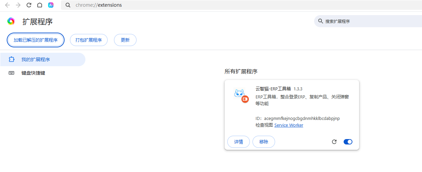Click the address bar showing chrome://extensions
This screenshot has width=422, height=172.
pyautogui.click(x=241, y=5)
